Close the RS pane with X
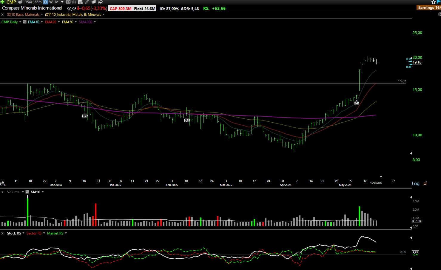This screenshot has width=441, height=270. 2,233
